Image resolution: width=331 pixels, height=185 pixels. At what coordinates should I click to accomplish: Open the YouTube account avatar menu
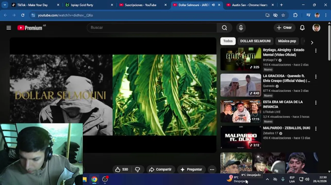[x=316, y=28]
